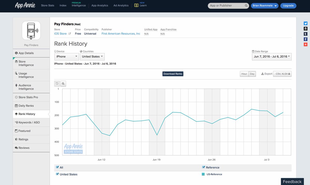
Task: Switch chart to Day view
Action: (252, 74)
